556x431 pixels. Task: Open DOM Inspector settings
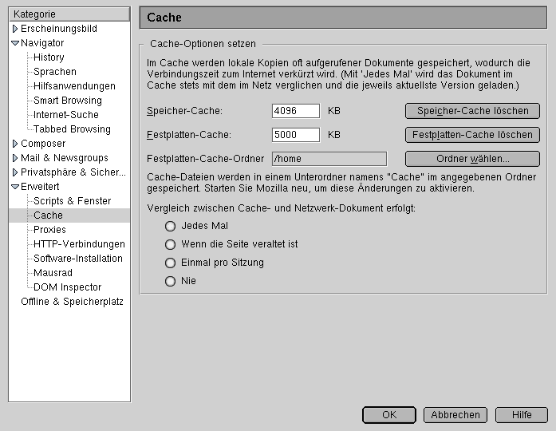click(x=67, y=287)
